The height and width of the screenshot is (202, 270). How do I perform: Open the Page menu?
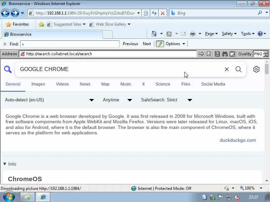[211, 34]
